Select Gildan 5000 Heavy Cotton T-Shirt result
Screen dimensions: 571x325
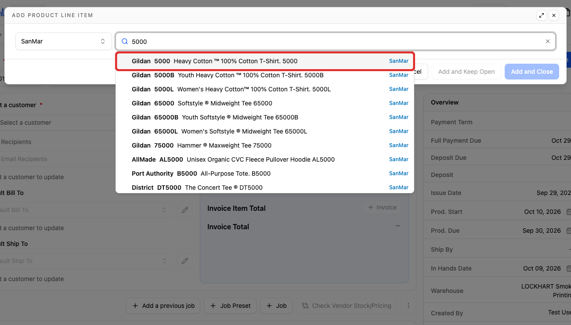click(265, 61)
